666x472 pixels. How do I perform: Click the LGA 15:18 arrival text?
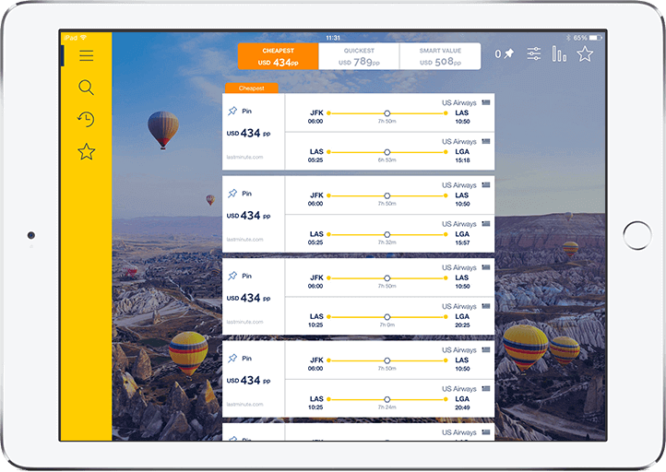462,156
